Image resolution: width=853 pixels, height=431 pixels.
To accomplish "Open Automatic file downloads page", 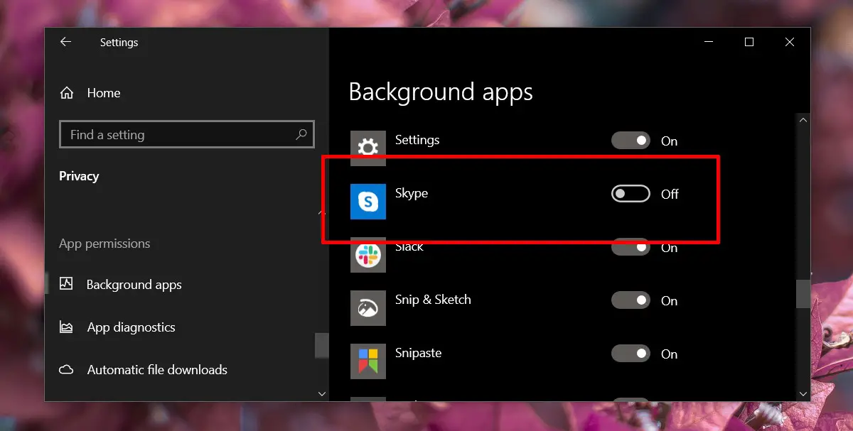I will point(157,370).
